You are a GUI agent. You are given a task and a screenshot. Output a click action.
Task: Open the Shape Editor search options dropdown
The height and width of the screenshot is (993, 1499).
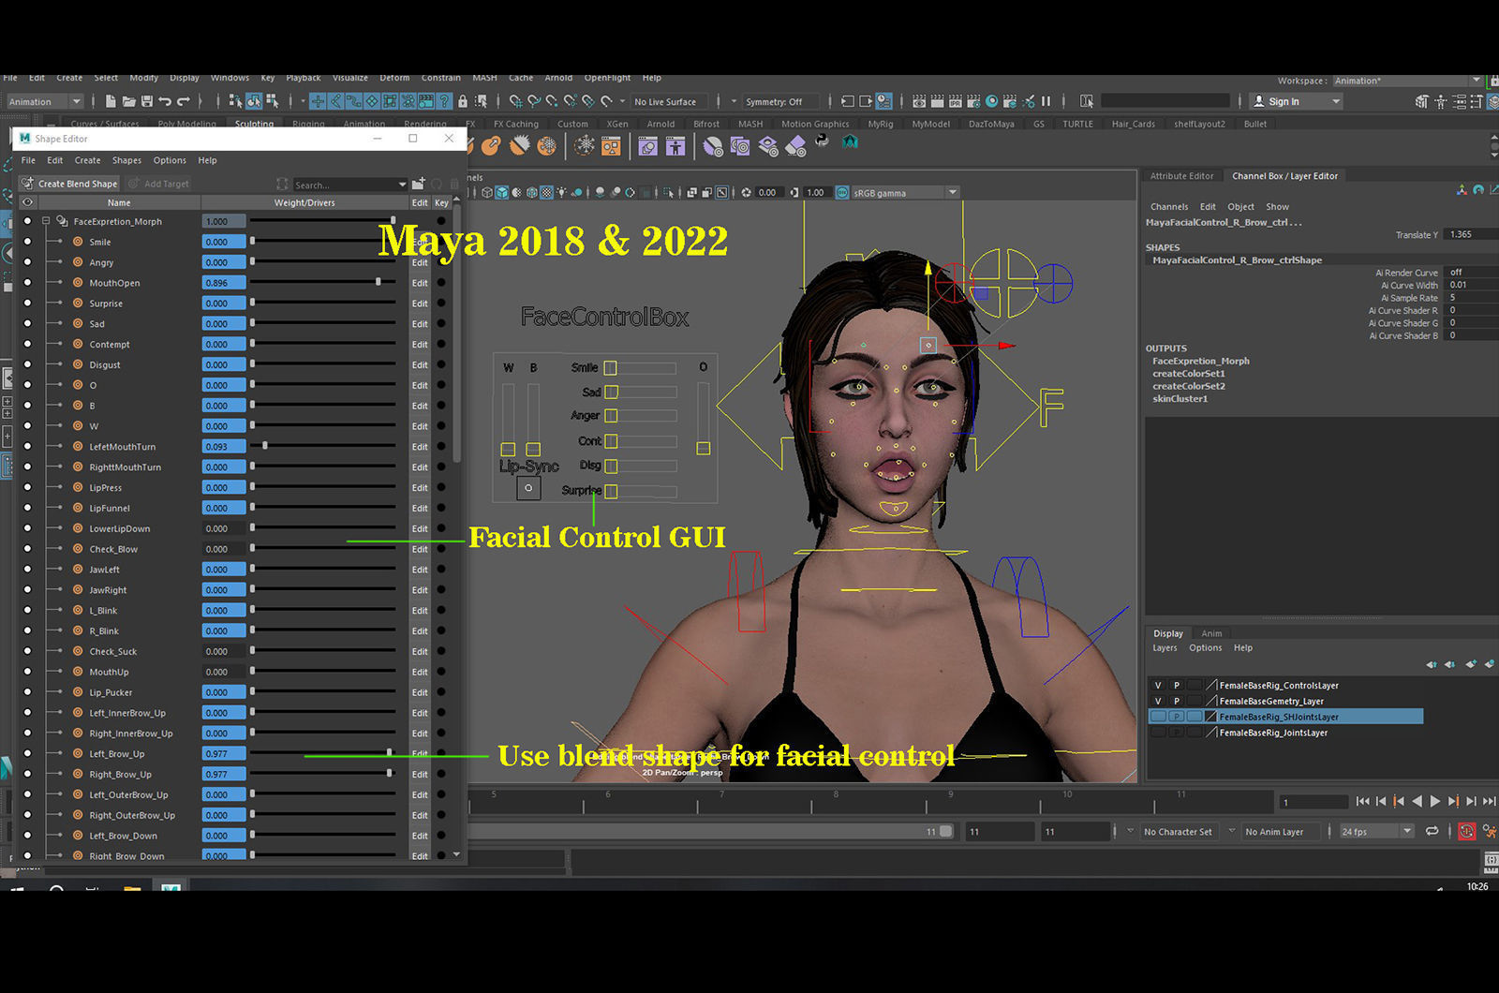402,185
